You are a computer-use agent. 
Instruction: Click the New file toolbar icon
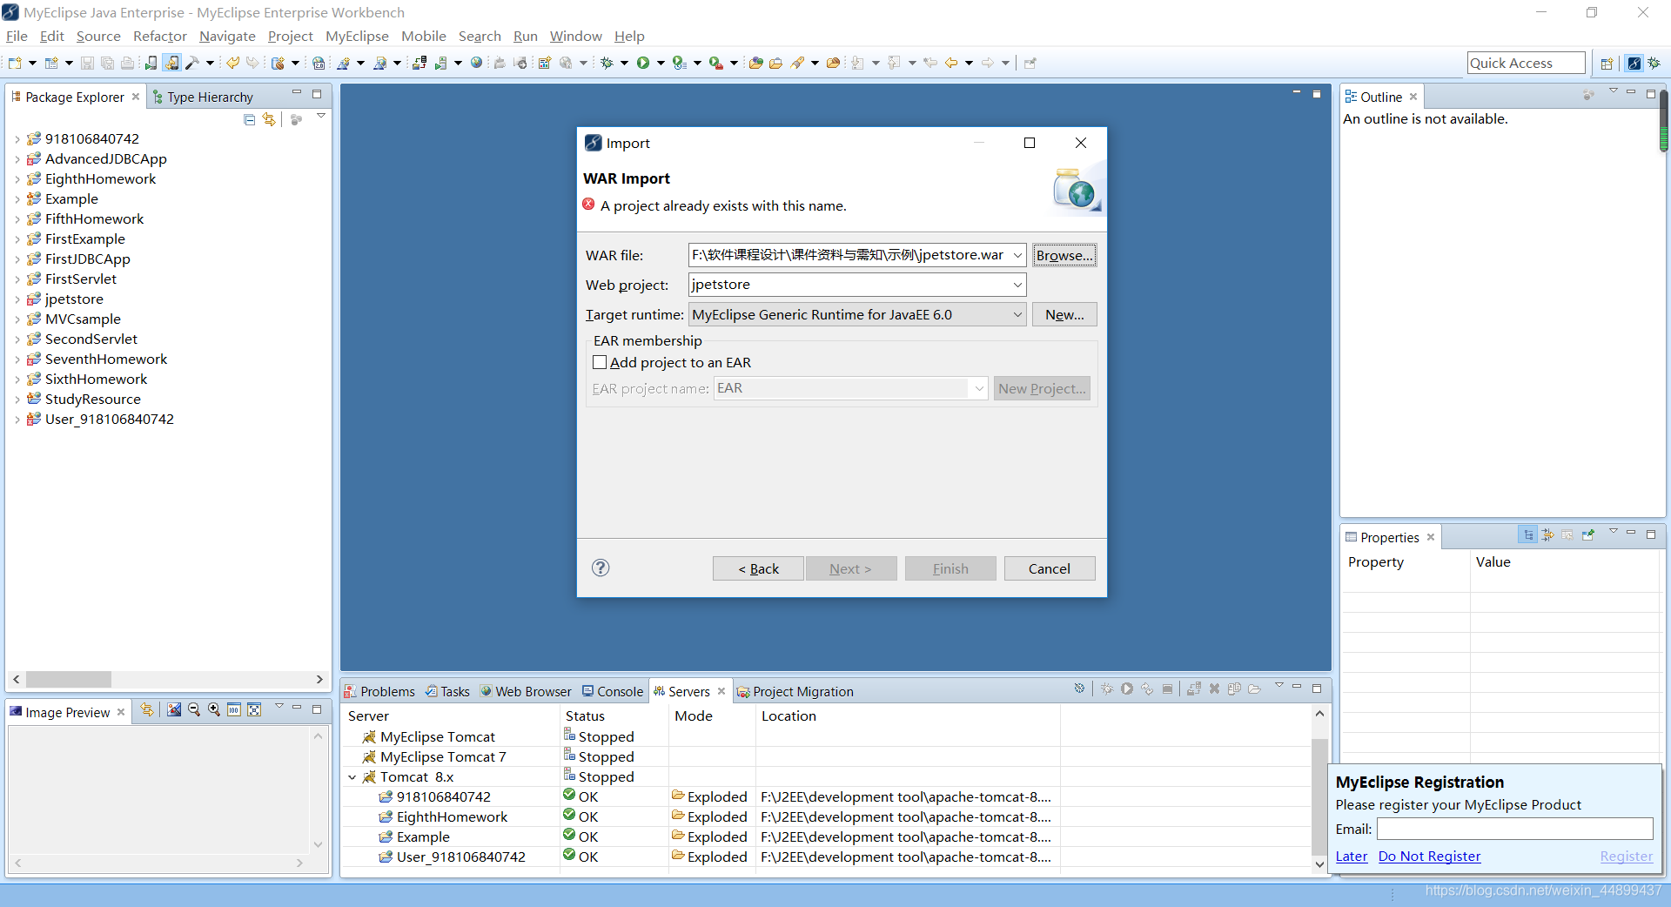coord(15,63)
